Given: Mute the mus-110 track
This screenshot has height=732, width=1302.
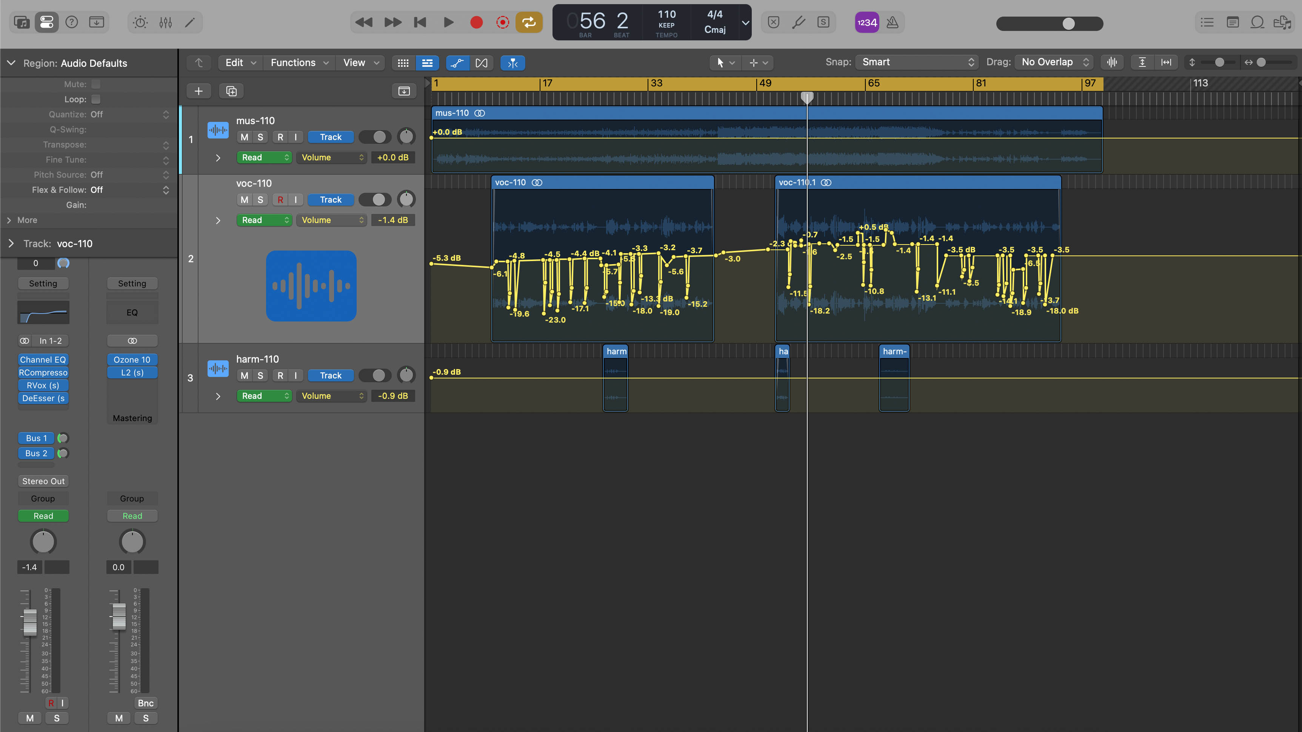Looking at the screenshot, I should point(245,137).
